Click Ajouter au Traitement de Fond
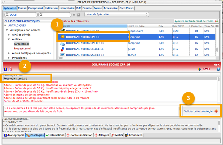This screenshot has height=145, width=223. click(196, 21)
